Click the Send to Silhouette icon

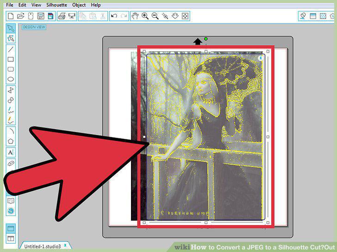(x=72, y=16)
